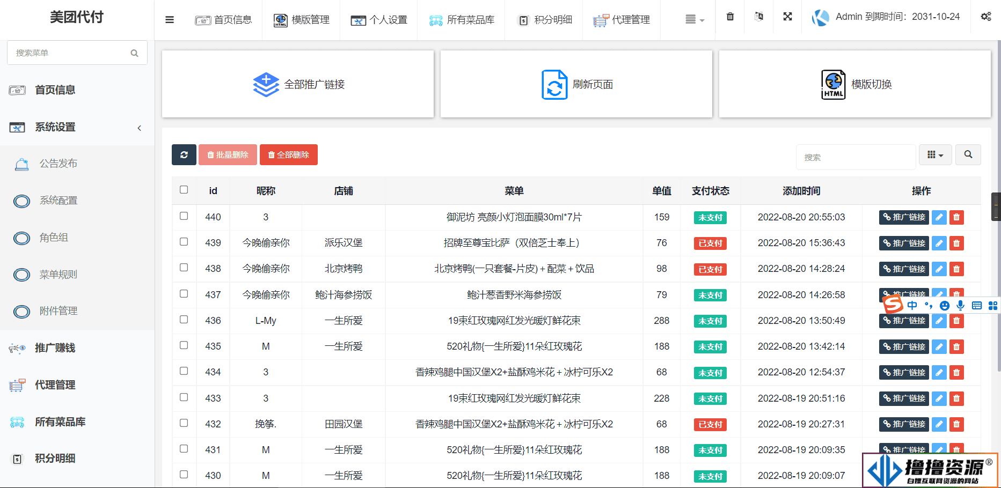Viewport: 1001px width, 488px height.
Task: Open 角色组 in the sidebar
Action: [77, 238]
